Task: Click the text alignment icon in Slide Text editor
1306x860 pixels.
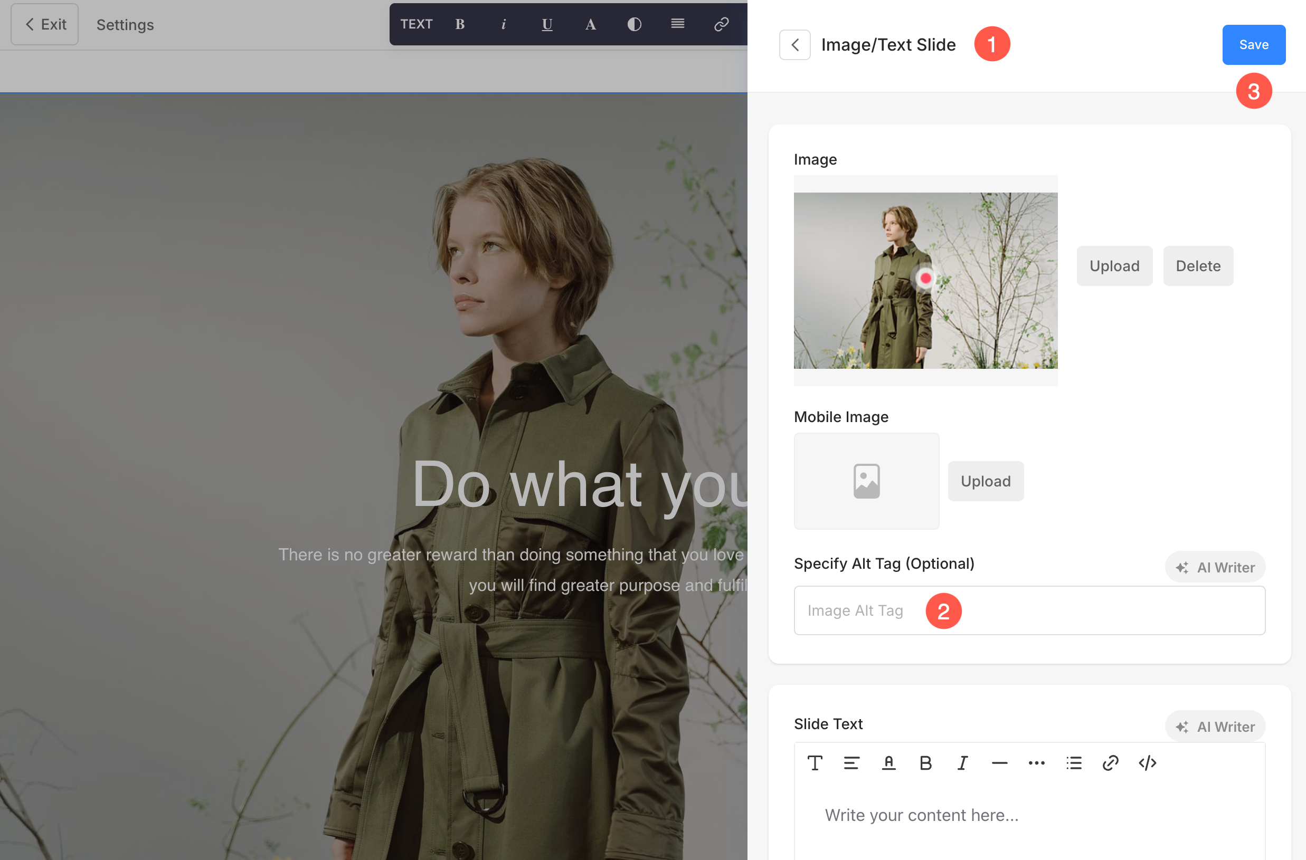Action: point(851,763)
